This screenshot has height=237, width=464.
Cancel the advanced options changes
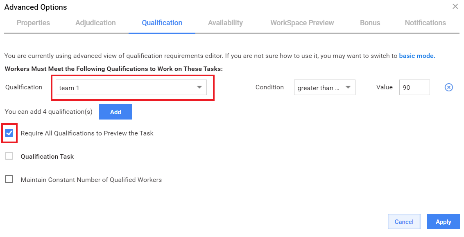click(404, 221)
